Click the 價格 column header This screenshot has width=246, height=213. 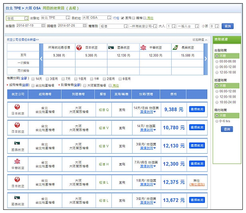pyautogui.click(x=173, y=94)
